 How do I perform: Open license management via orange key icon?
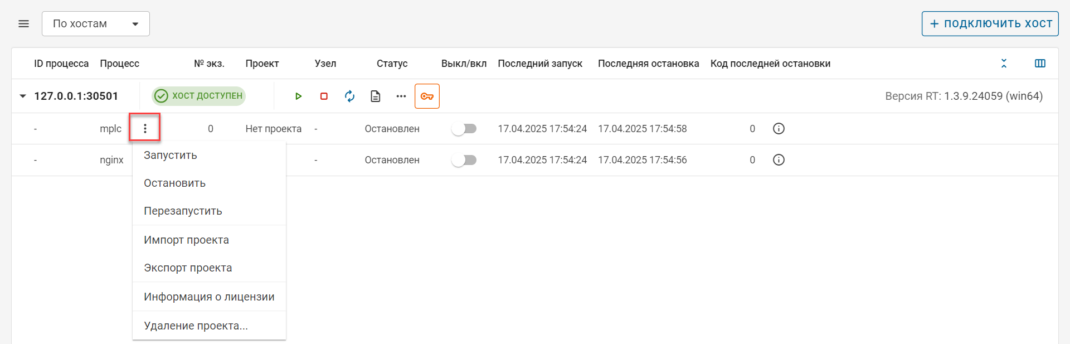[x=427, y=96]
